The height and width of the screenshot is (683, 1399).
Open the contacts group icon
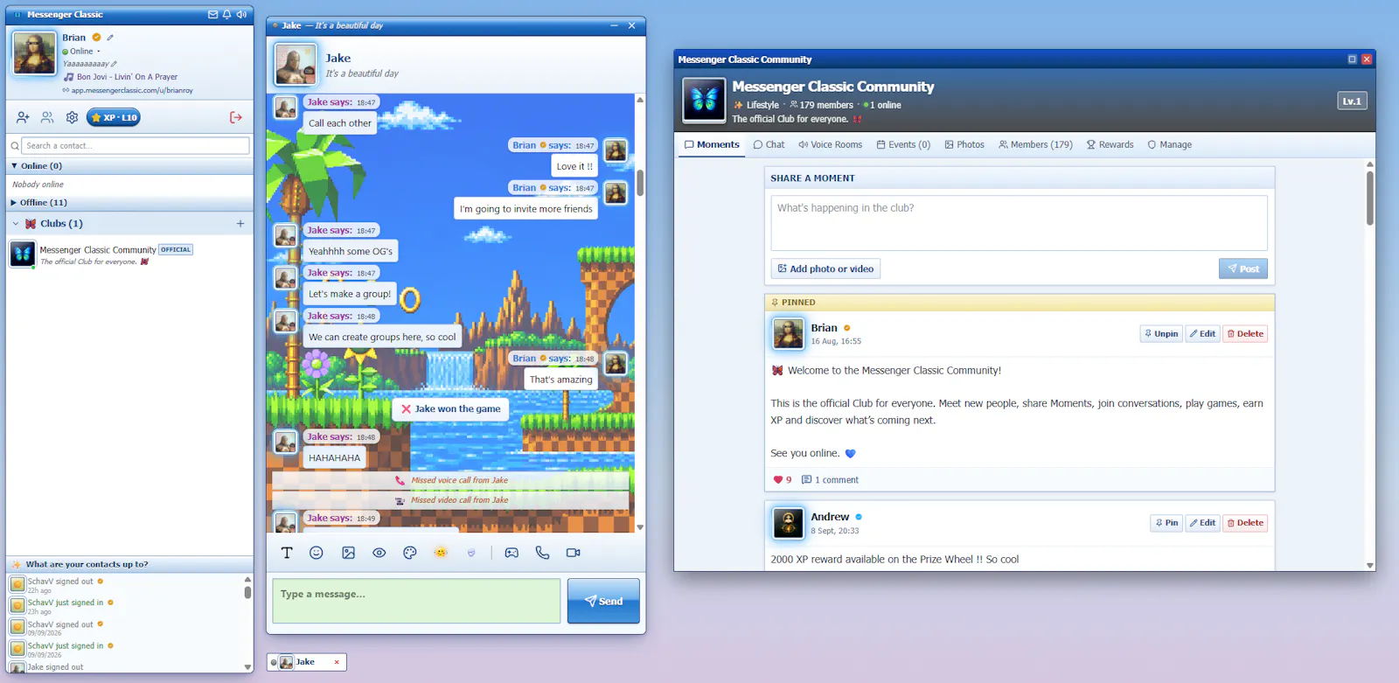pyautogui.click(x=47, y=117)
